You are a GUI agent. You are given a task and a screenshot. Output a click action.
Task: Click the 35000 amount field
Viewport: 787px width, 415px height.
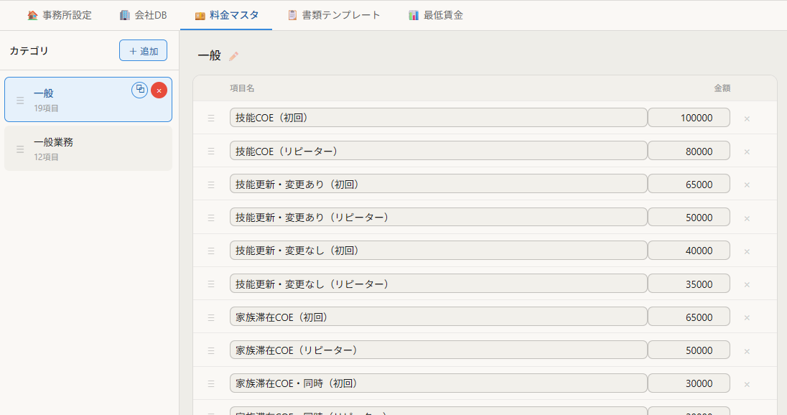[x=689, y=284]
